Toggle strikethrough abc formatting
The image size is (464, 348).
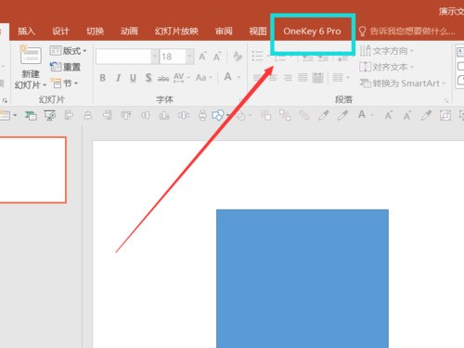click(163, 78)
